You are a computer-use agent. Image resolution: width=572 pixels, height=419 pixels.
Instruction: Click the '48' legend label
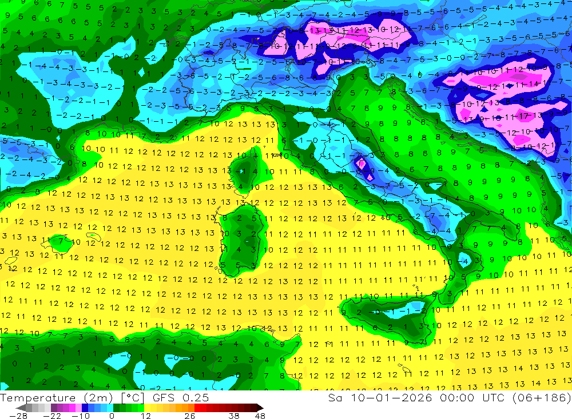click(x=260, y=416)
